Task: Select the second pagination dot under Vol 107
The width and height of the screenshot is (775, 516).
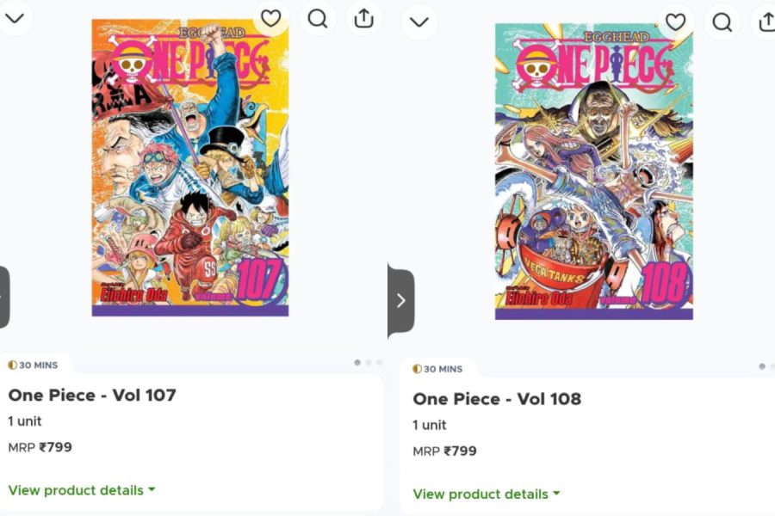Action: coord(369,363)
